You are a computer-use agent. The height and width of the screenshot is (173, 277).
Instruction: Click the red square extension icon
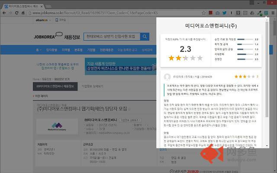211,13
